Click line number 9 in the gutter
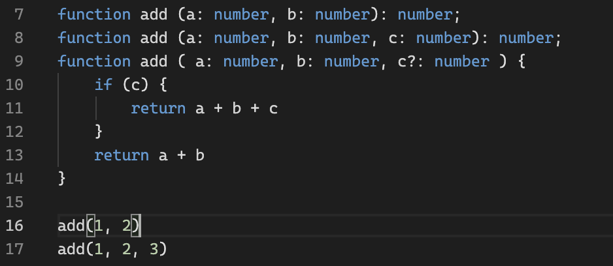Viewport: 613px width, 266px height. pos(18,61)
